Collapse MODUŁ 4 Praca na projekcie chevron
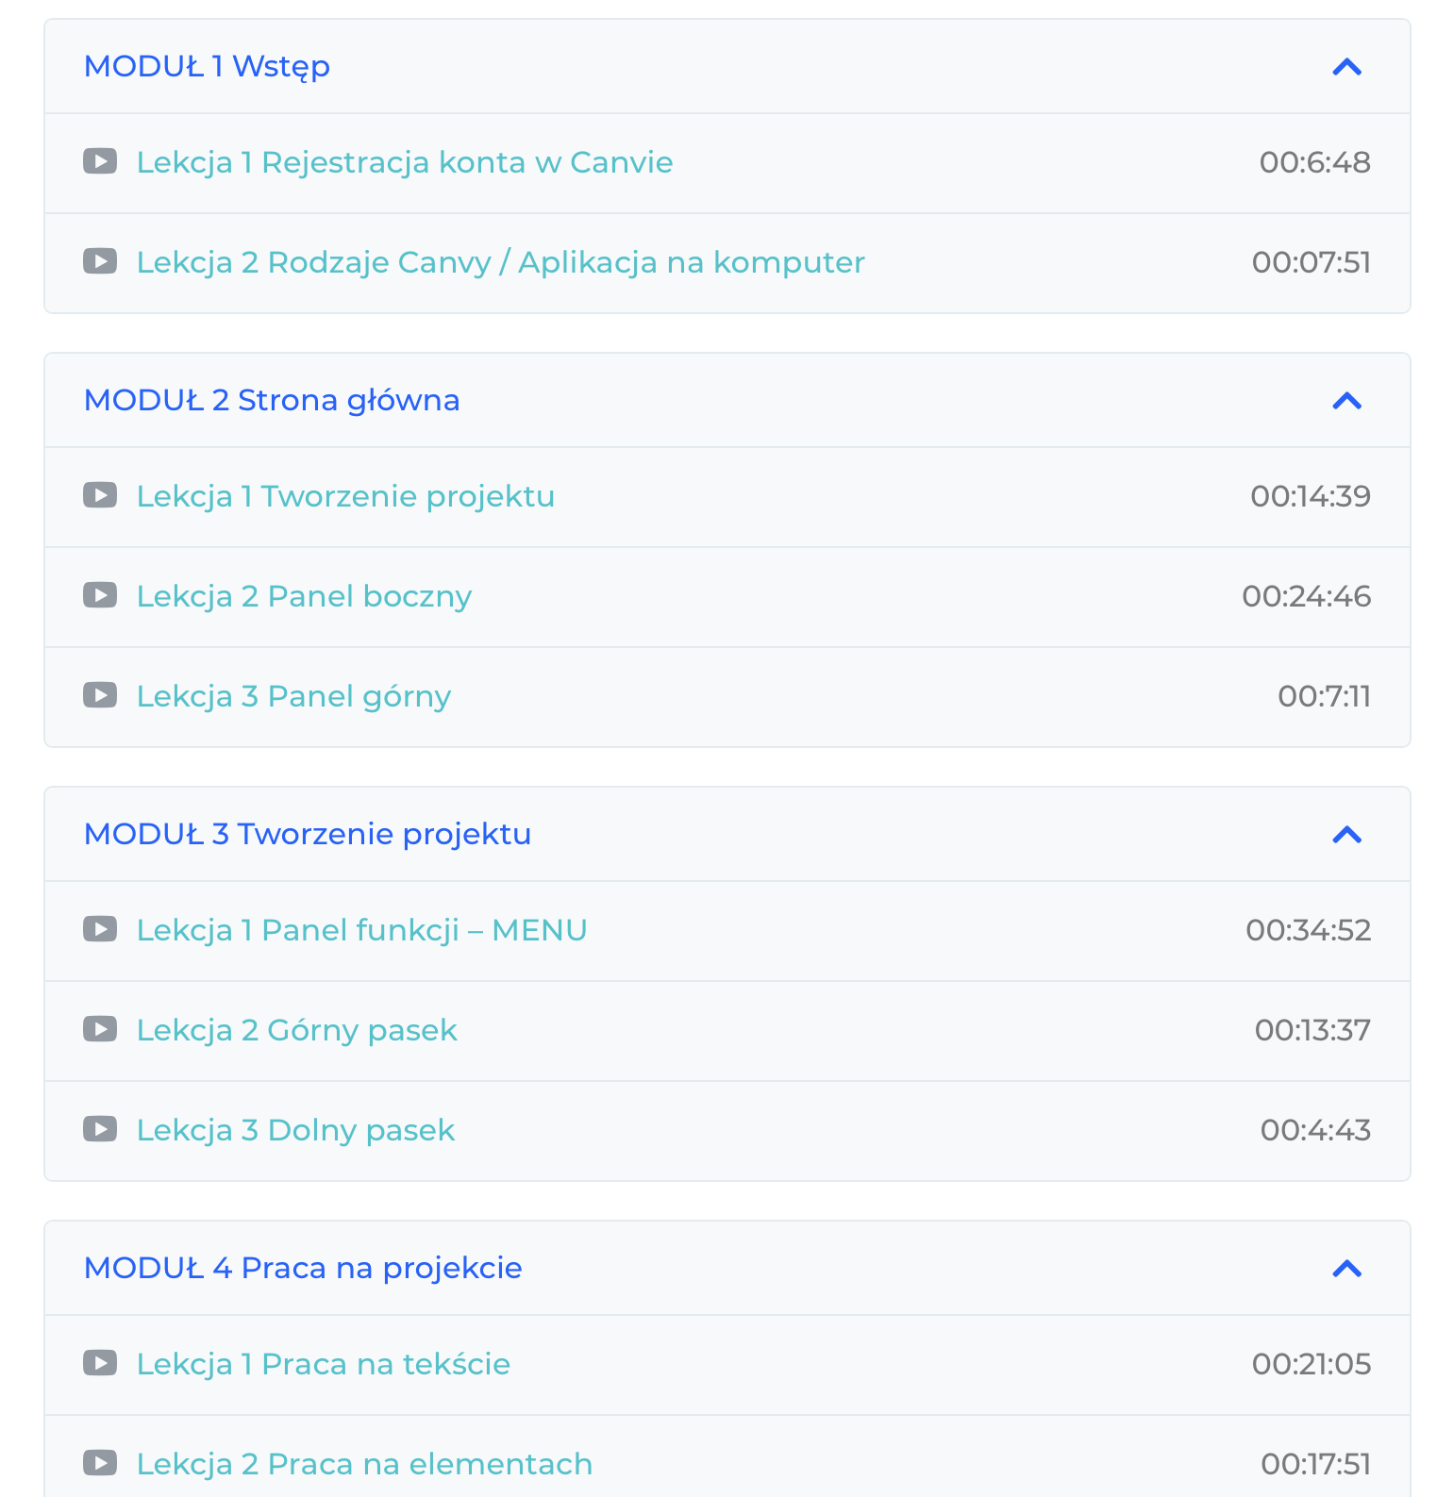The image size is (1437, 1497). tap(1346, 1269)
